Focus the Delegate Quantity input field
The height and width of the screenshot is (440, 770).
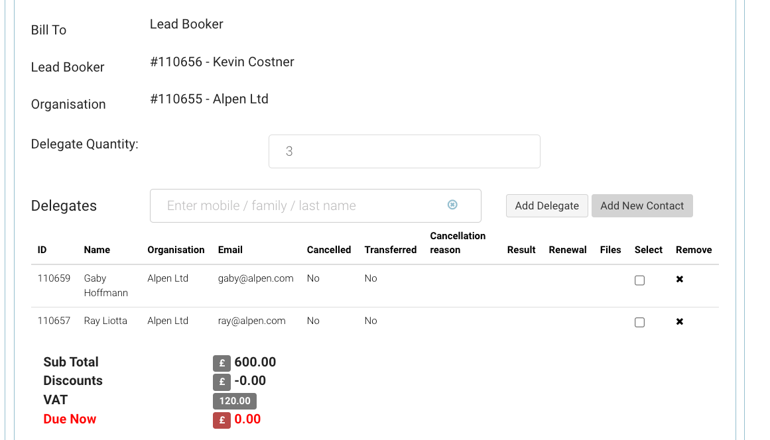tap(404, 152)
